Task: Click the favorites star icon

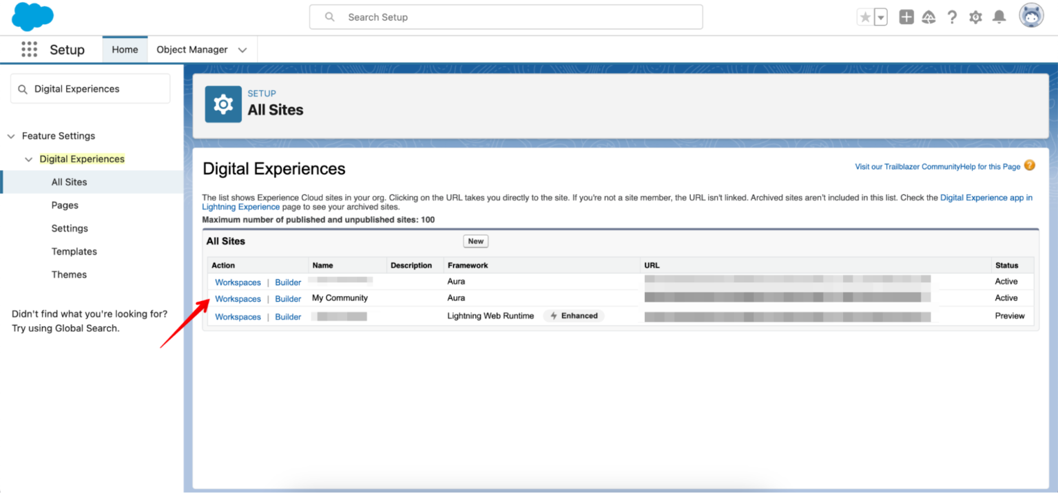Action: (x=865, y=17)
